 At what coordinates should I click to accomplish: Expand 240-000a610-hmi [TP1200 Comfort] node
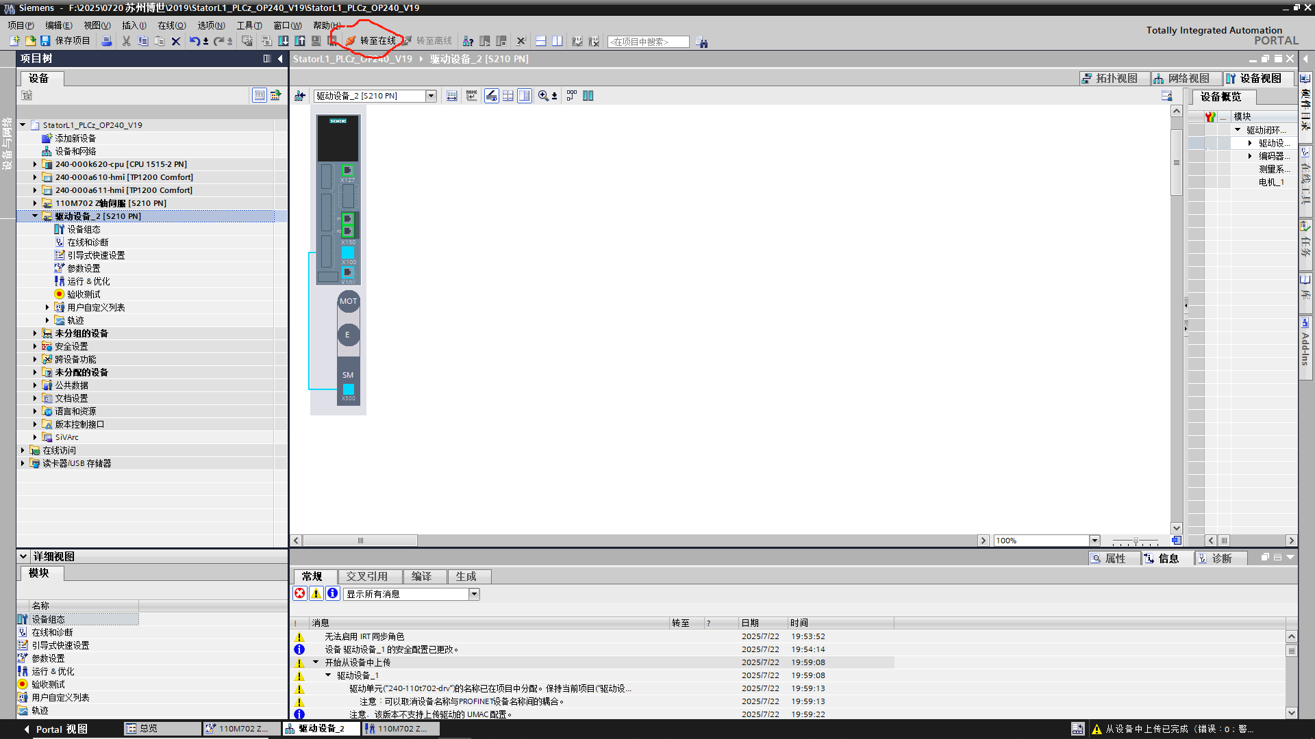(35, 177)
